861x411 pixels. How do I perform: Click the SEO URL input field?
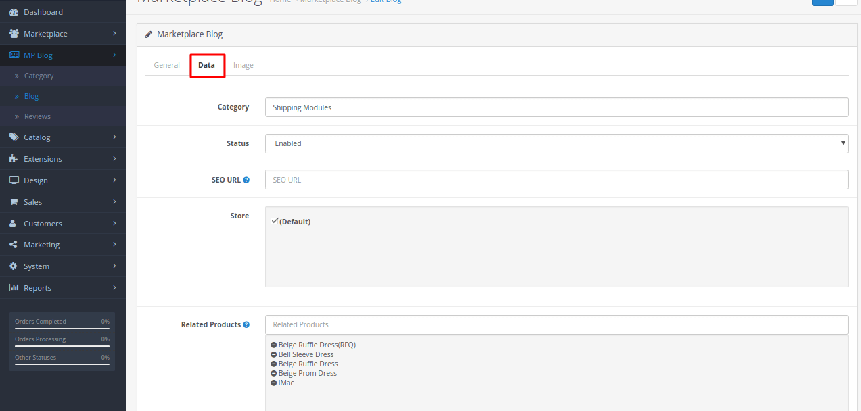click(x=557, y=180)
